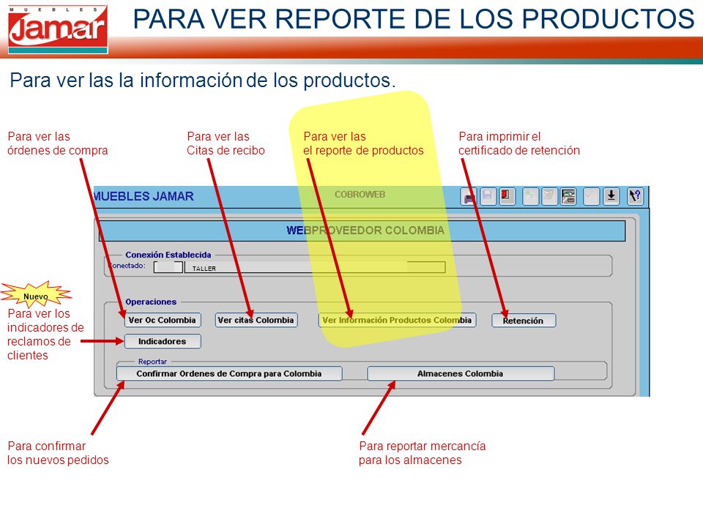Click the query form icon in toolbar

click(x=568, y=197)
